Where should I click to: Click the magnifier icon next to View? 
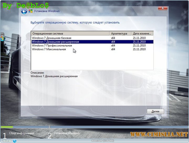pyautogui.click(x=14, y=141)
